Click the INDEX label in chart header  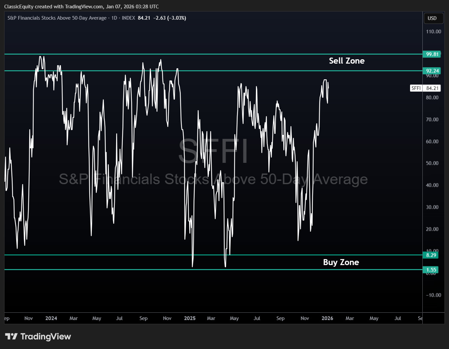coord(128,18)
